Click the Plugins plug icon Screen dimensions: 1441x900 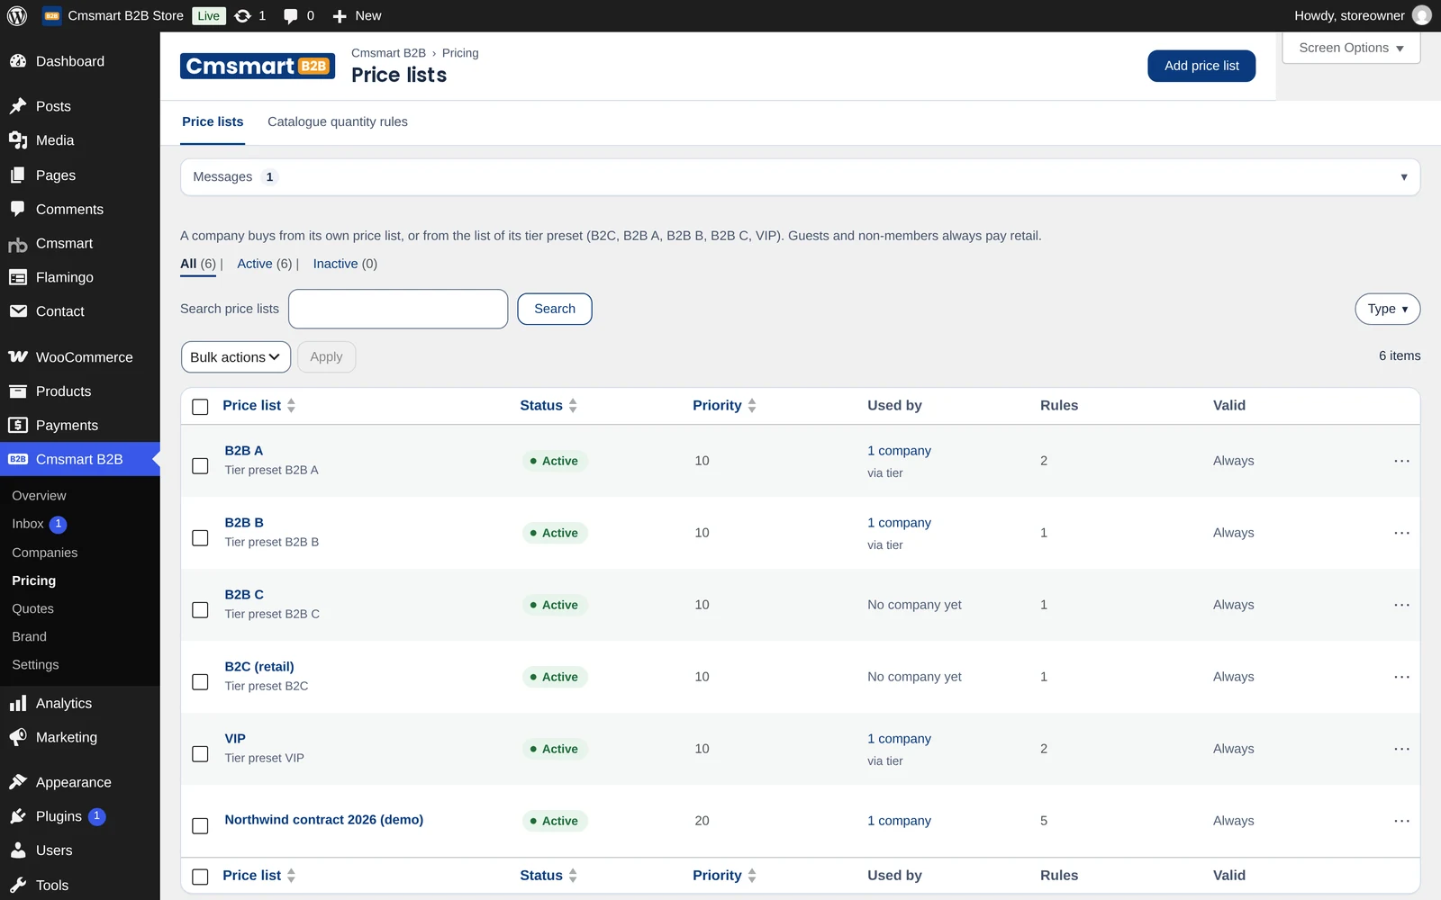click(x=18, y=816)
